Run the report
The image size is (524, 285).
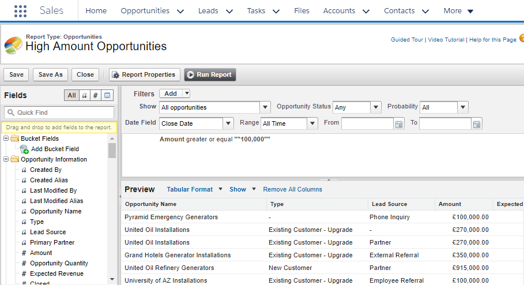click(210, 74)
